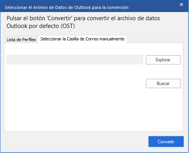This screenshot has width=189, height=153.
Task: Focus the empty file path field
Action: point(75,60)
